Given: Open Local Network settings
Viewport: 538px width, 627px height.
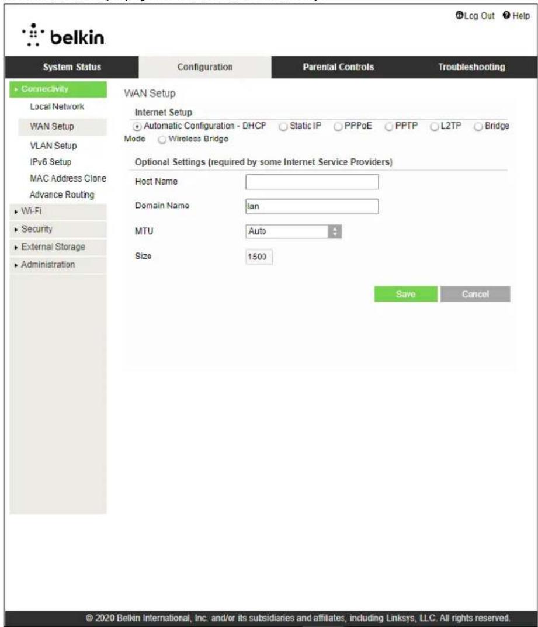Looking at the screenshot, I should (x=57, y=107).
